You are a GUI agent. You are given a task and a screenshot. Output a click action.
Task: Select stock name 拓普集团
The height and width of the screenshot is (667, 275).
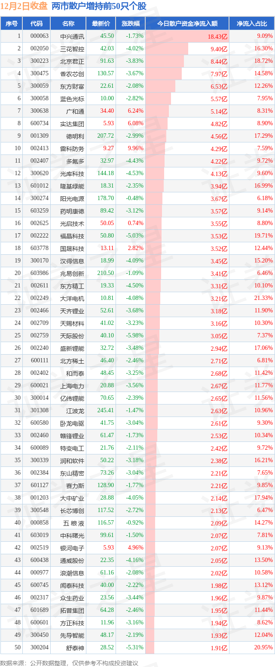(72, 610)
